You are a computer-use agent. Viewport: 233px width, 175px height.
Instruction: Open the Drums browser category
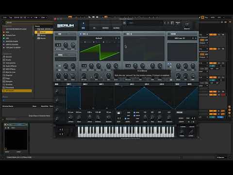click(x=8, y=60)
